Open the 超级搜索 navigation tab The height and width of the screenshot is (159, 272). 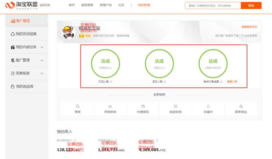click(87, 5)
